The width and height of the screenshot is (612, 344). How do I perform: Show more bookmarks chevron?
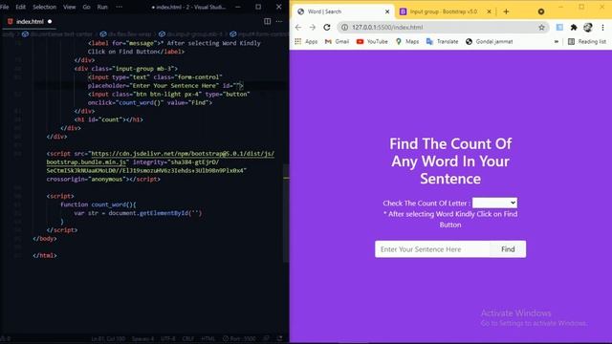pos(557,41)
